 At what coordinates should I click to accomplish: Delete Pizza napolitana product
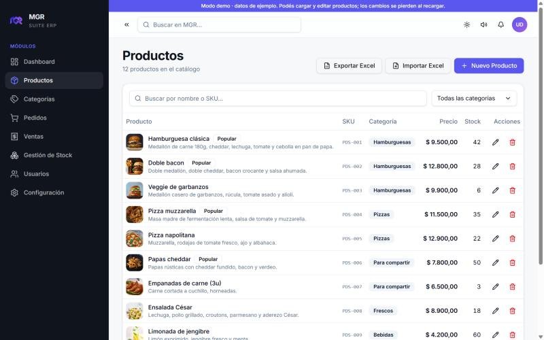pos(513,239)
